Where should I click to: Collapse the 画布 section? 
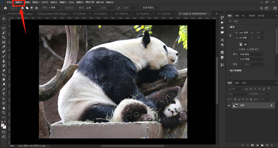click(x=229, y=27)
